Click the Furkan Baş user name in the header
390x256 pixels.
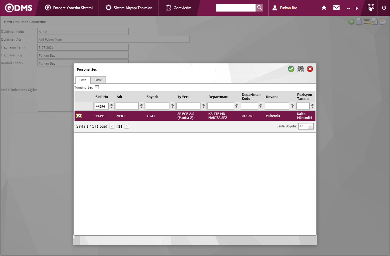click(x=289, y=8)
